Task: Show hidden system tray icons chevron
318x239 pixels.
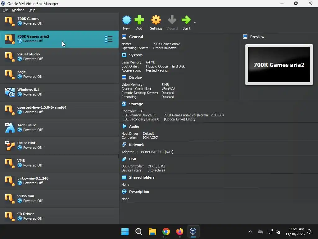Action: [250, 232]
